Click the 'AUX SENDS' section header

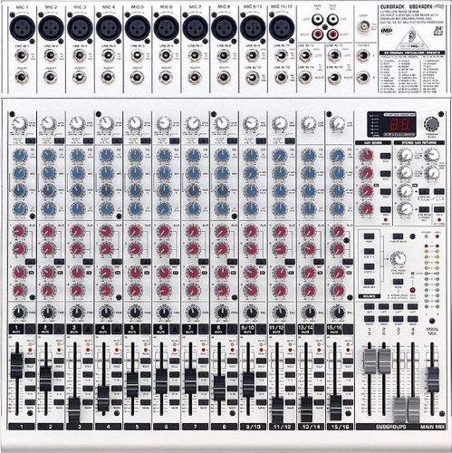(373, 142)
